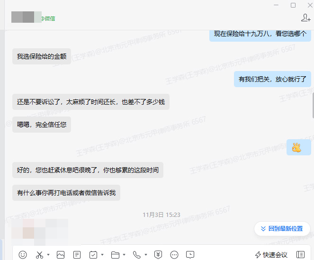Expand the file folder options arrow
The height and width of the screenshot is (260, 314).
point(124,255)
